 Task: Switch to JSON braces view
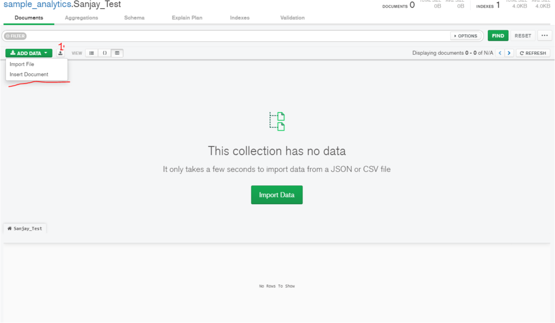[105, 53]
